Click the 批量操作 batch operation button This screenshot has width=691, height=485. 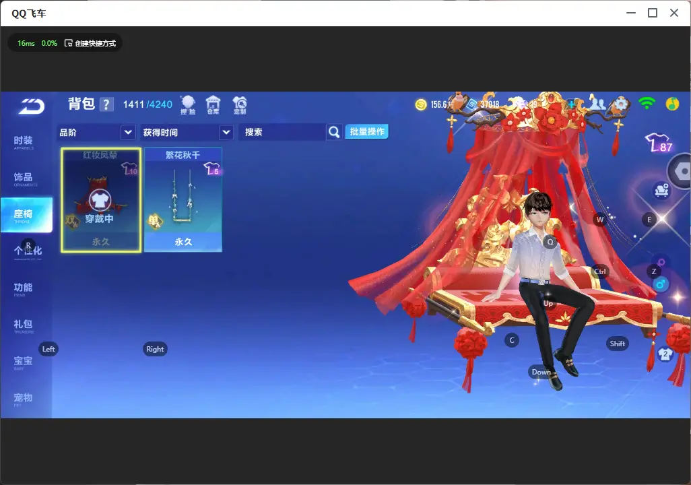pyautogui.click(x=366, y=131)
